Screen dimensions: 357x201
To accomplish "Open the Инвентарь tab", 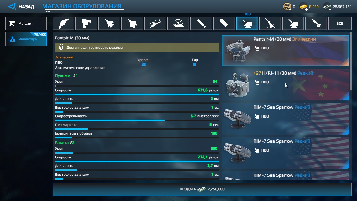I will tap(26, 39).
